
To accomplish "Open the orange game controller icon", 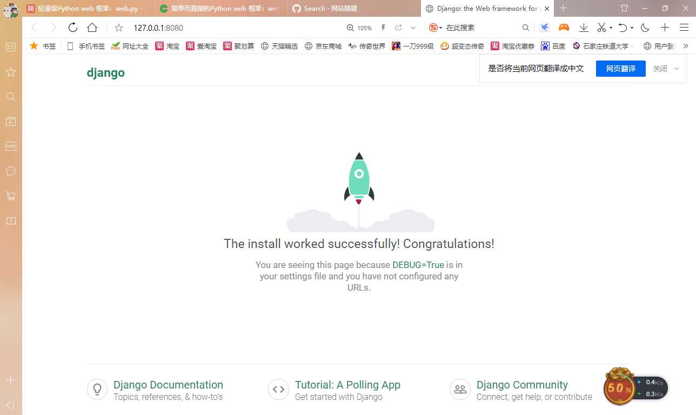I will pos(564,28).
